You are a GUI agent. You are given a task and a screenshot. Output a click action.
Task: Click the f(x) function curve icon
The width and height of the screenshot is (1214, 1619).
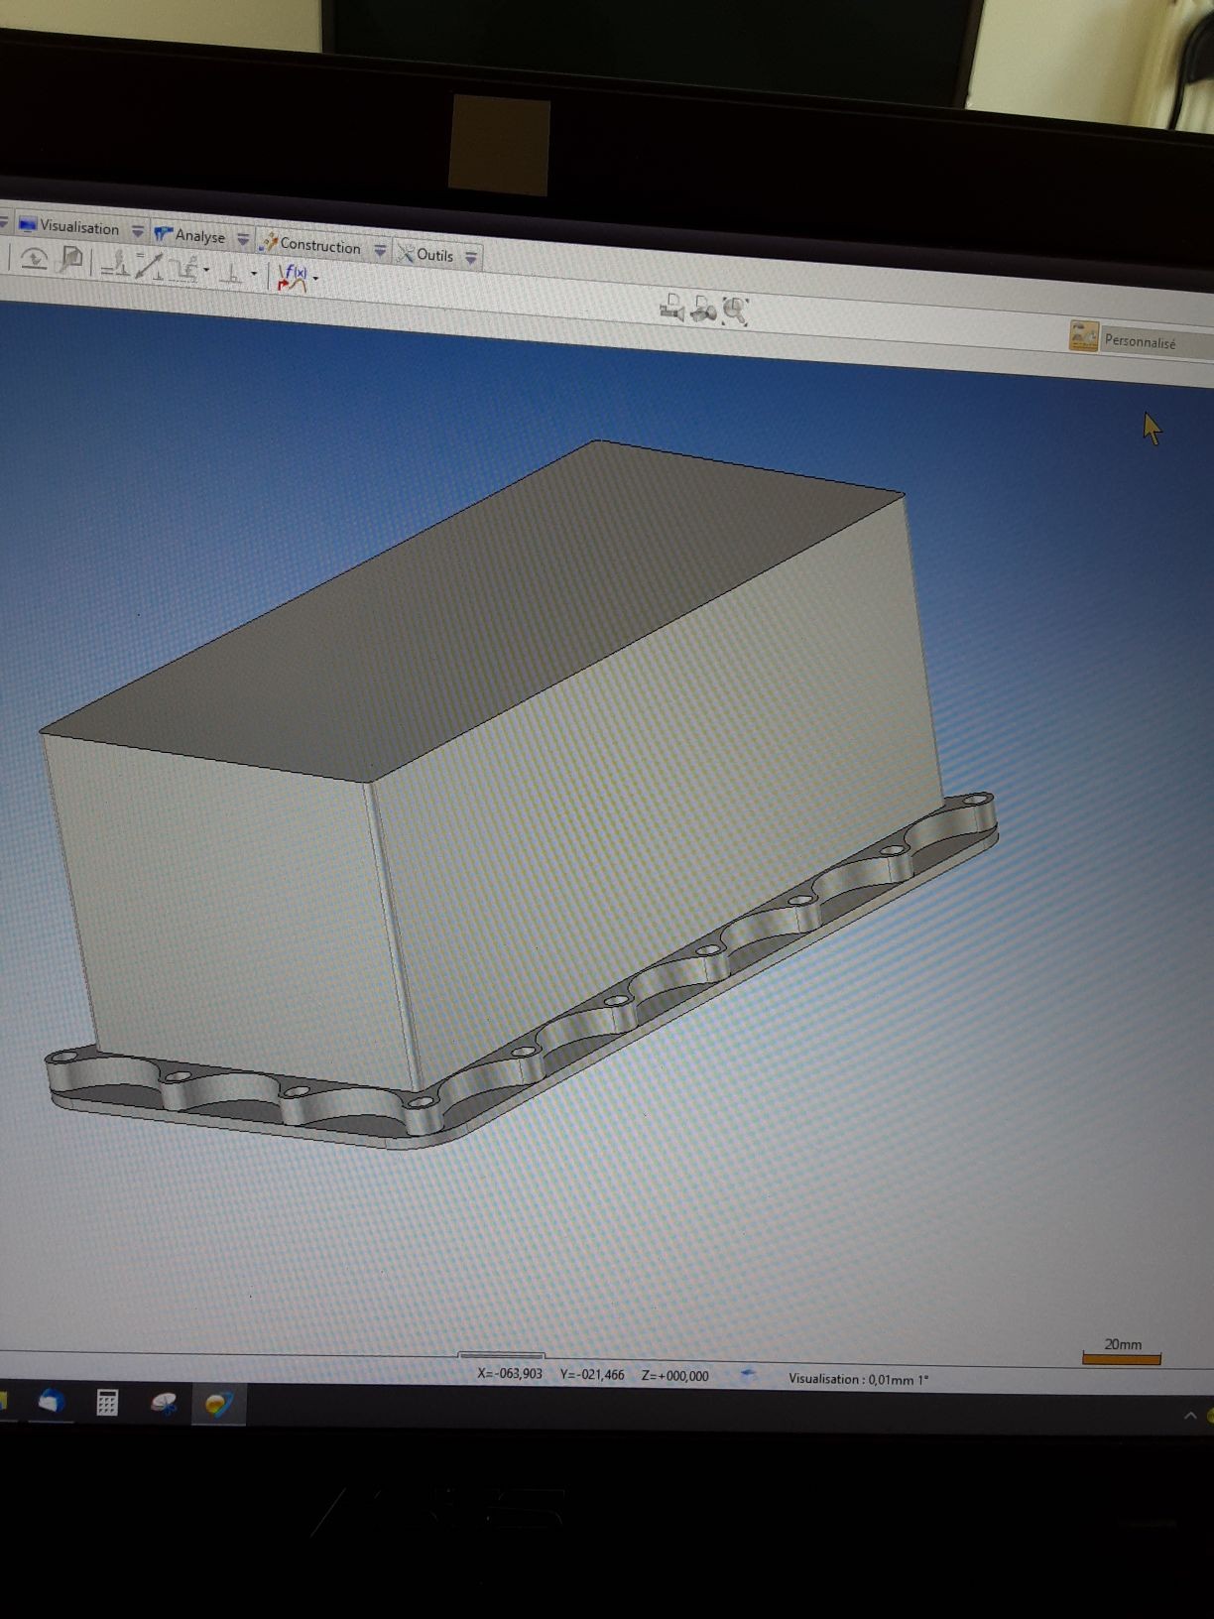pyautogui.click(x=293, y=277)
